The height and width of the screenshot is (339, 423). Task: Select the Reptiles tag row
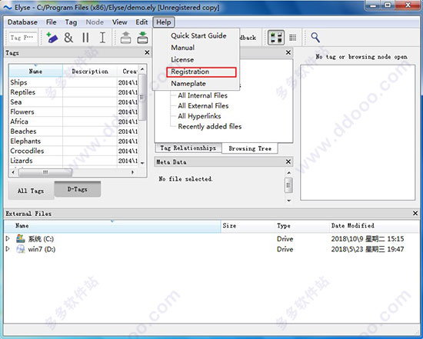(x=73, y=92)
